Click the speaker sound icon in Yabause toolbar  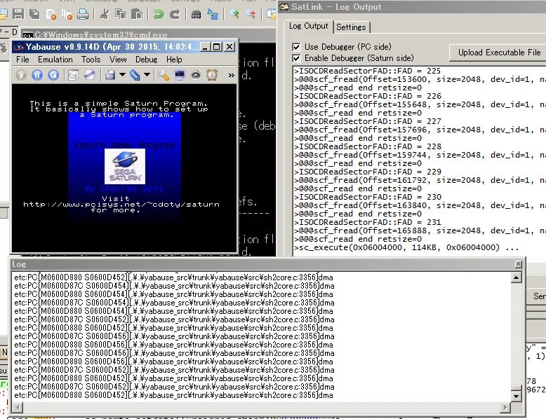[x=196, y=75]
